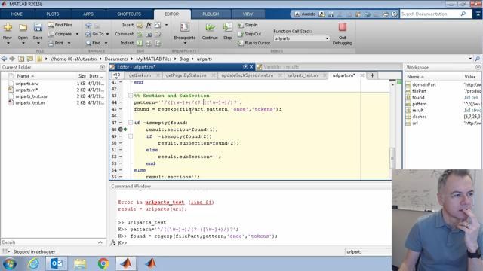Click Step In in the debug section
The height and width of the screenshot is (271, 483).
248,25
